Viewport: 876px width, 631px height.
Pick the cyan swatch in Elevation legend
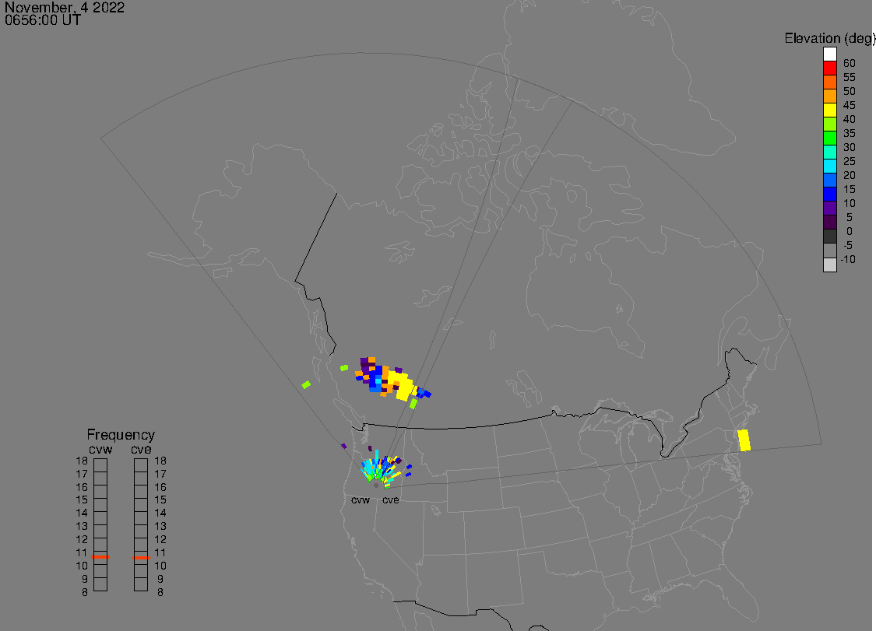830,166
